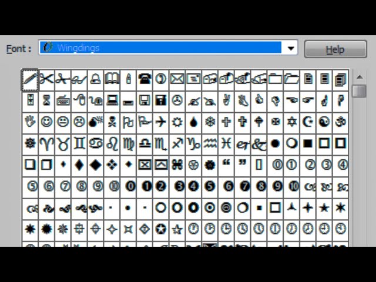Image resolution: width=376 pixels, height=282 pixels.
Task: Select the sealed envelope symbol
Action: (177, 79)
